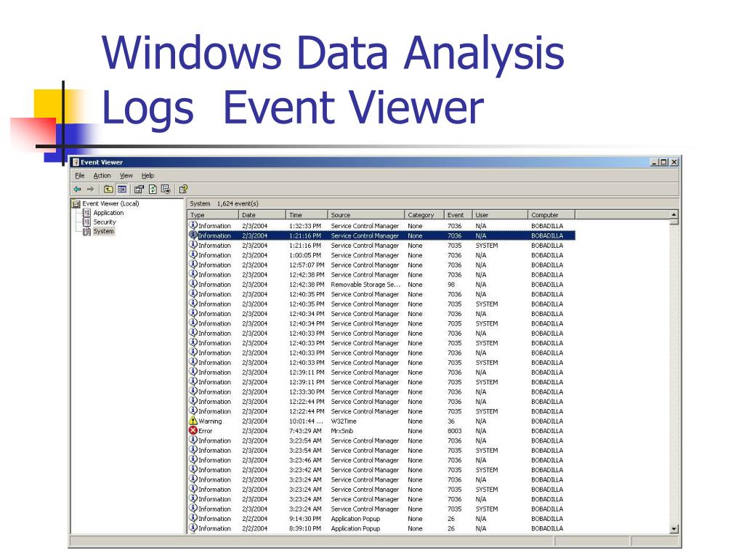744x558 pixels.
Task: Select Application Popup at 8:39:10 PM
Action: tap(355, 529)
